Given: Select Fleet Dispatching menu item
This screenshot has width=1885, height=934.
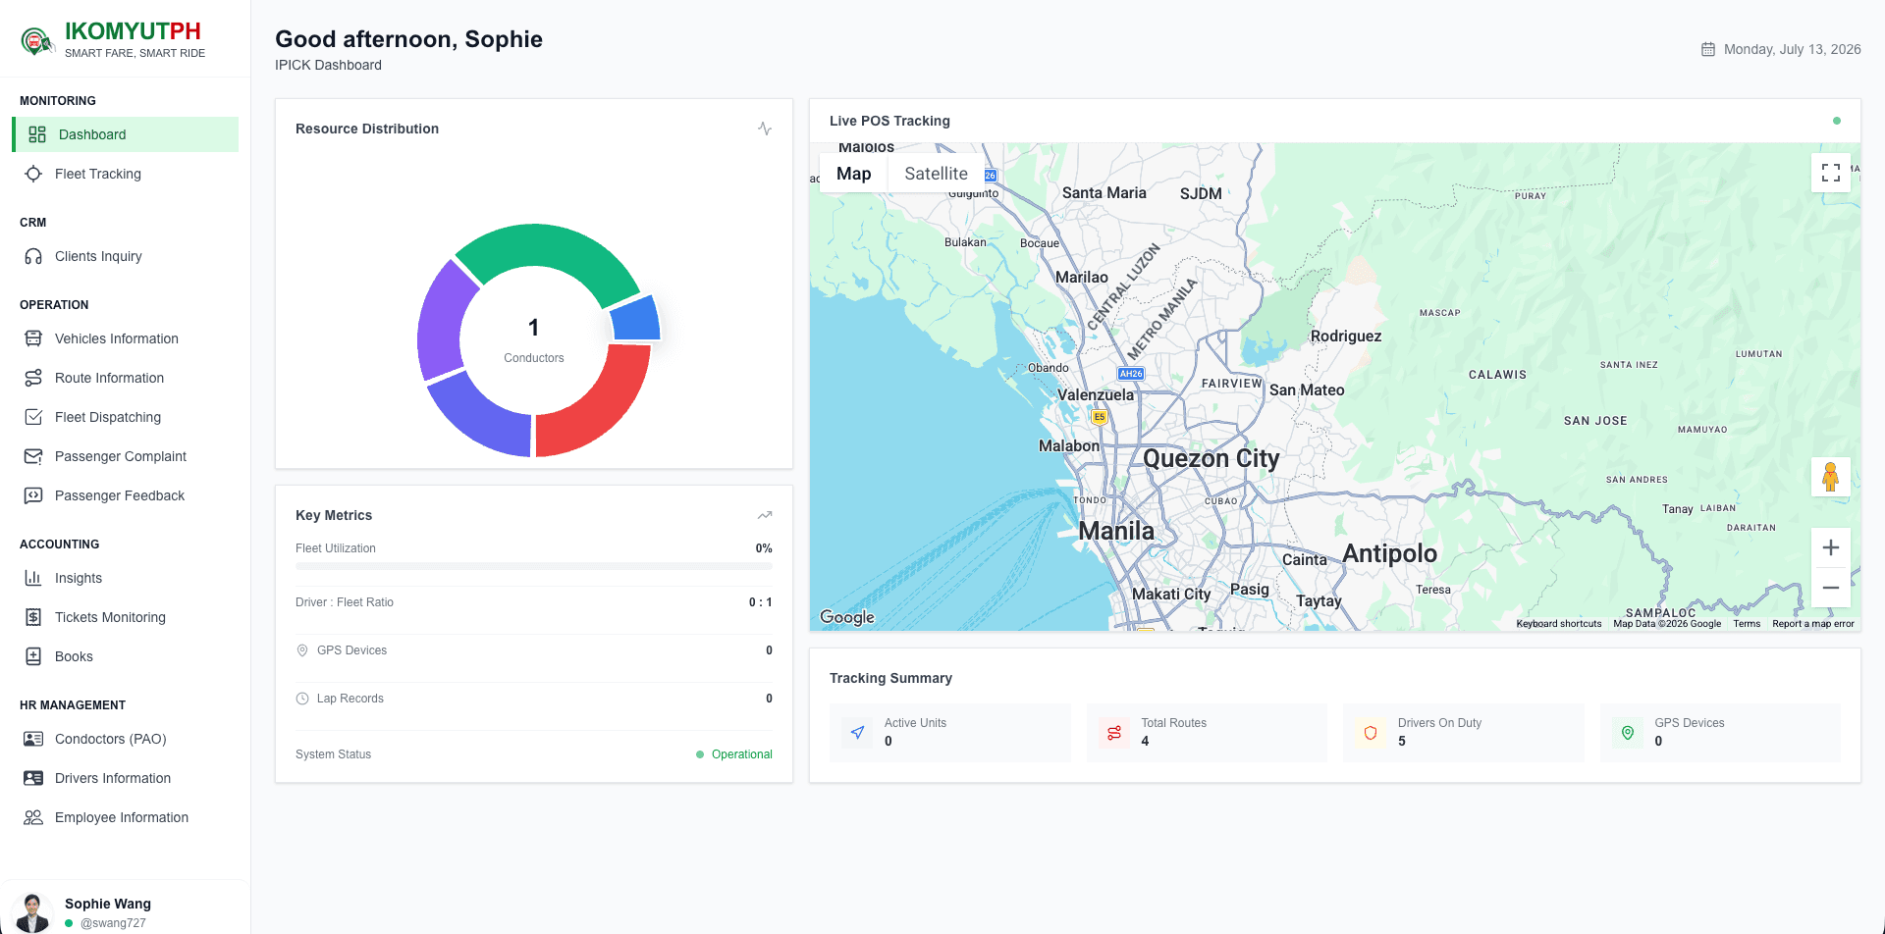Looking at the screenshot, I should pos(125,417).
